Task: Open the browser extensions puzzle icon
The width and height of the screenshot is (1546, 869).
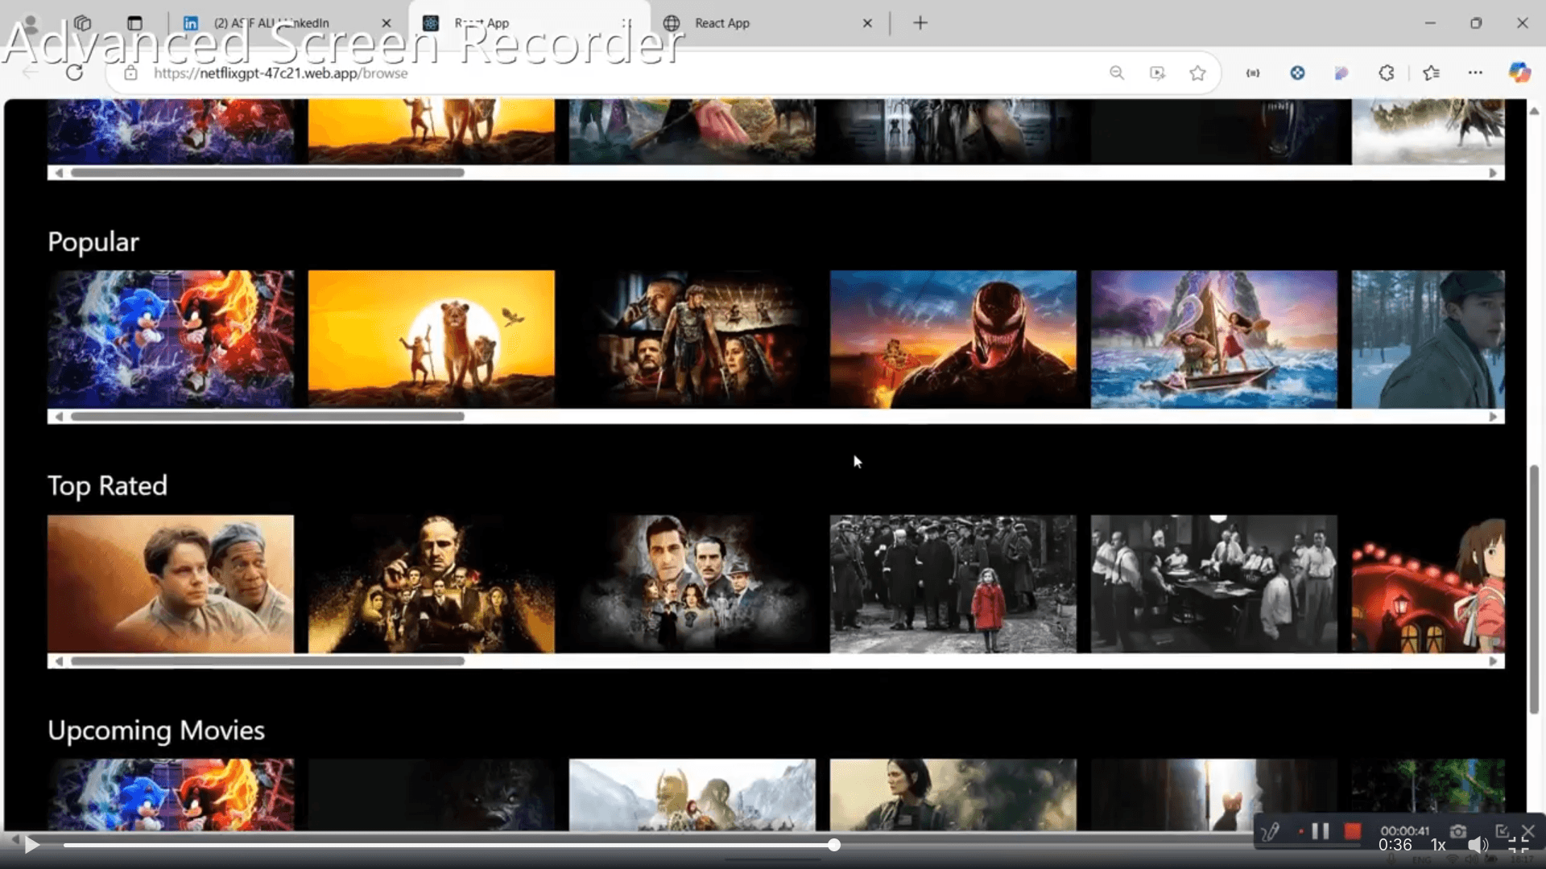Action: tap(1386, 72)
